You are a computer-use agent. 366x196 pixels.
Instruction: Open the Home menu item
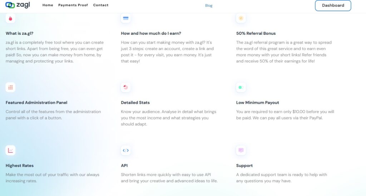click(48, 5)
